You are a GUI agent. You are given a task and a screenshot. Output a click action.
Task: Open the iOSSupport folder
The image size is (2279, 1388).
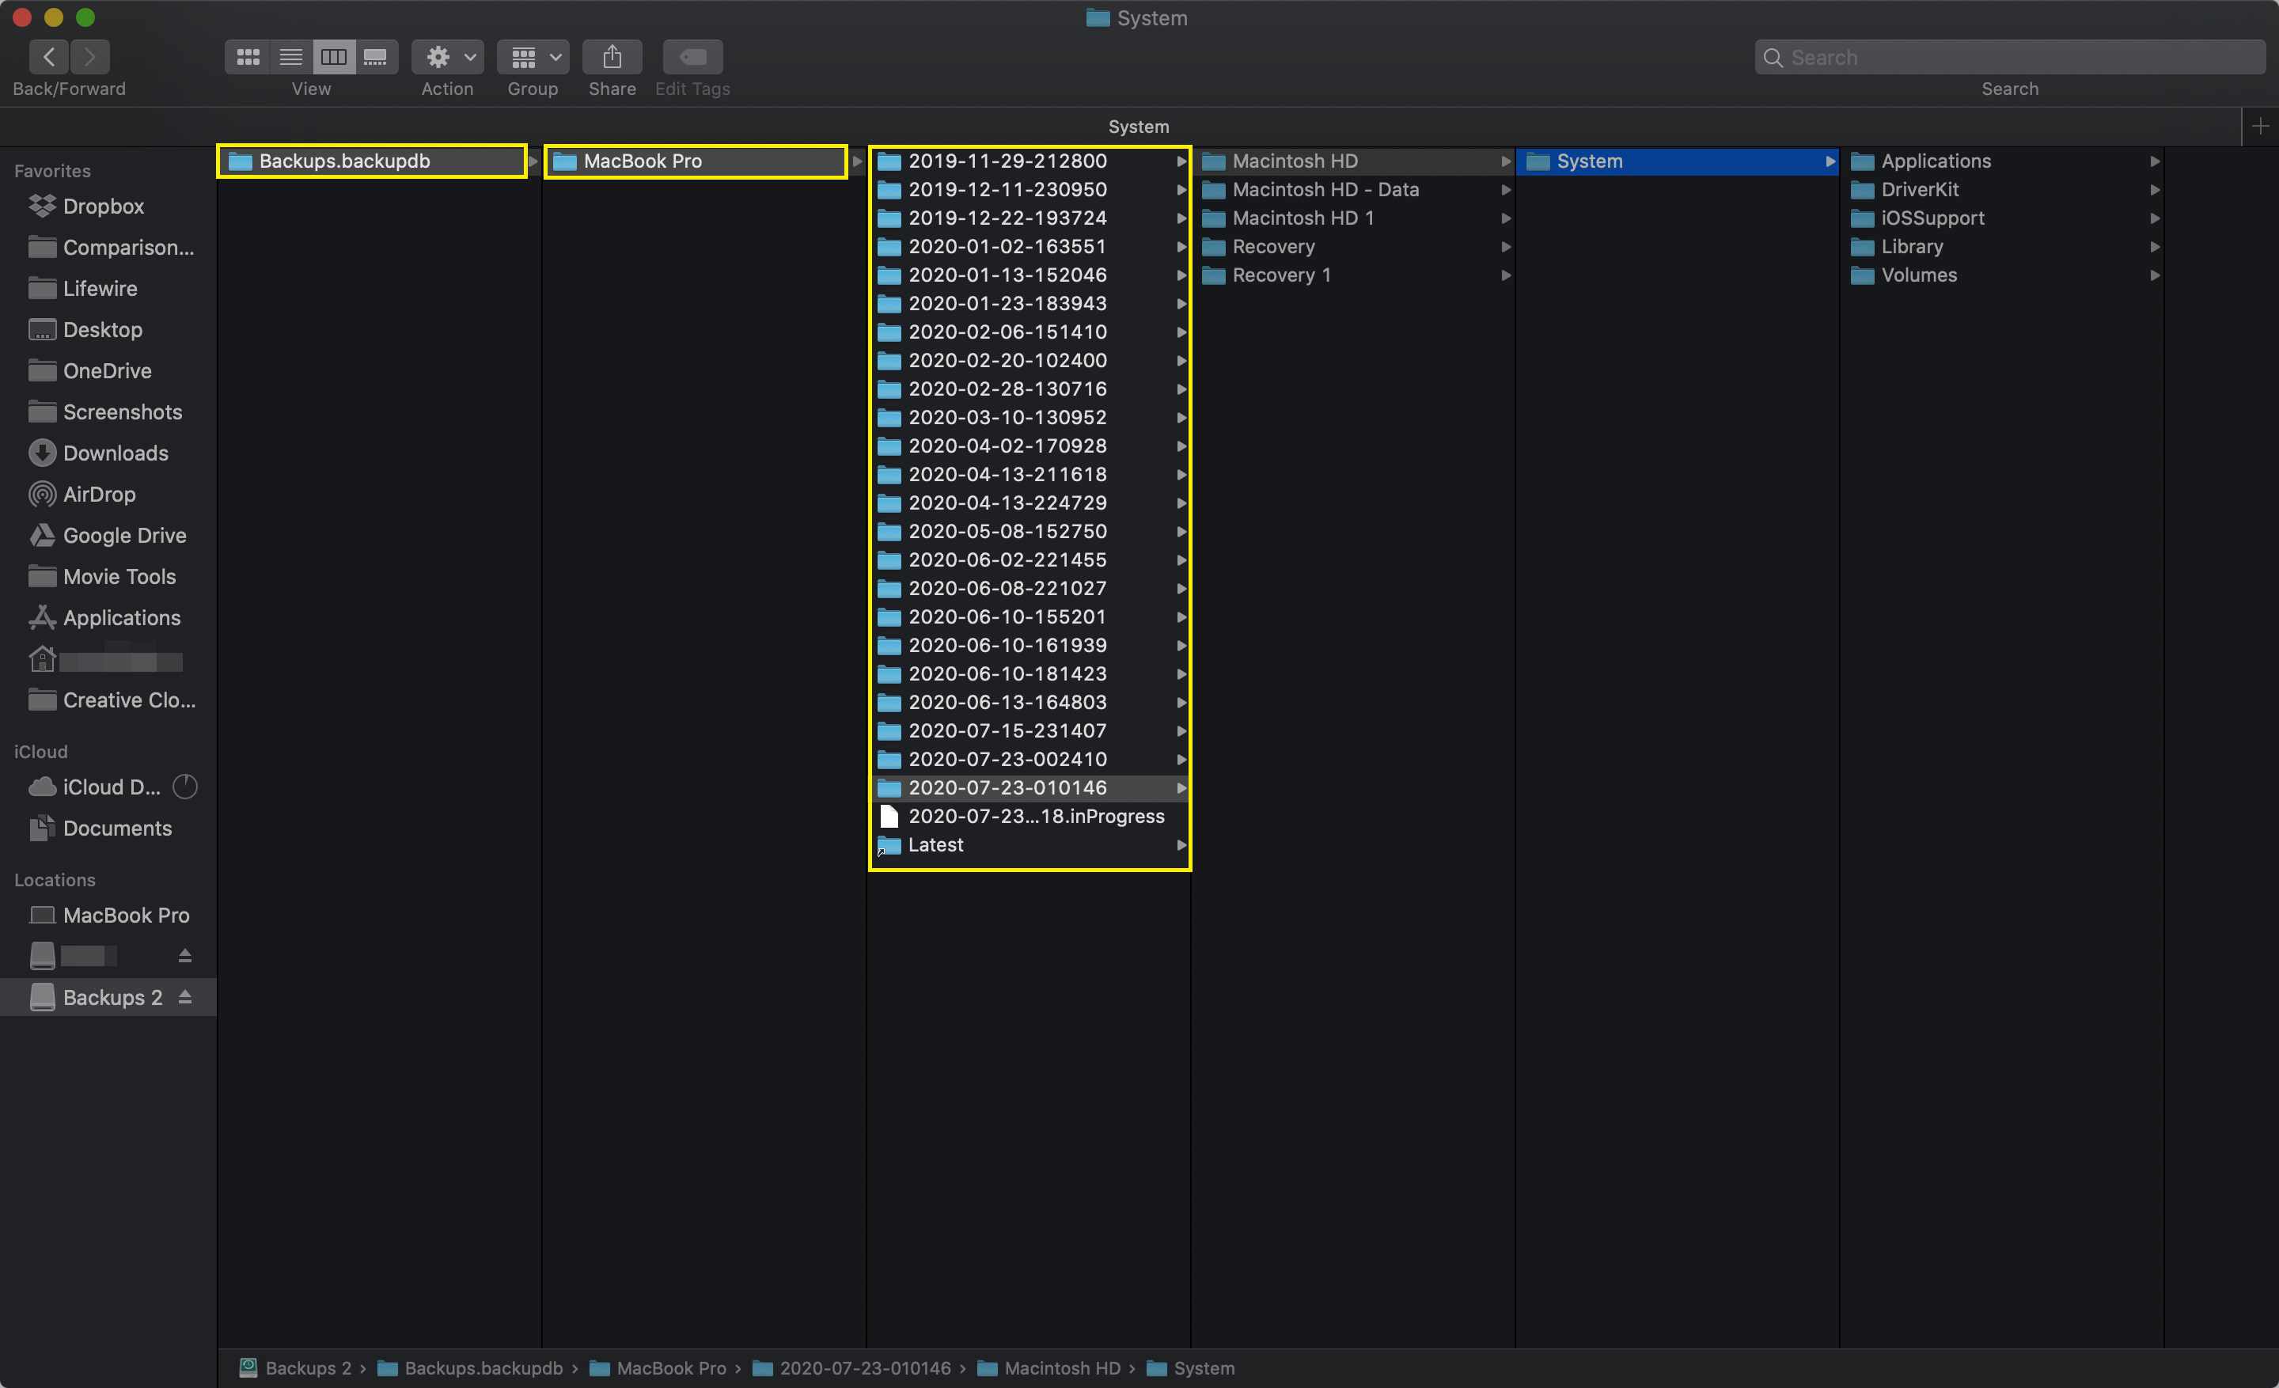pyautogui.click(x=2001, y=218)
